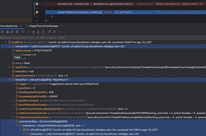Toggle breakpoint on the dataSource.getConnection() line
The height and width of the screenshot is (136, 206).
tap(37, 4)
